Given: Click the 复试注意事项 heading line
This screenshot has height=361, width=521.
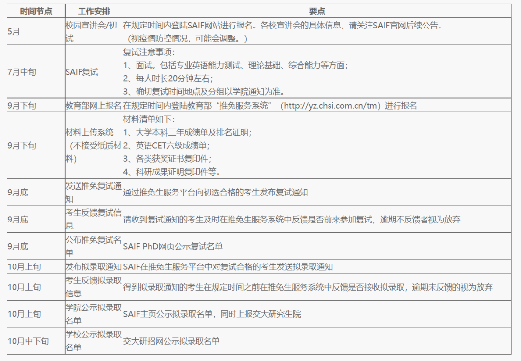Looking at the screenshot, I should [149, 52].
